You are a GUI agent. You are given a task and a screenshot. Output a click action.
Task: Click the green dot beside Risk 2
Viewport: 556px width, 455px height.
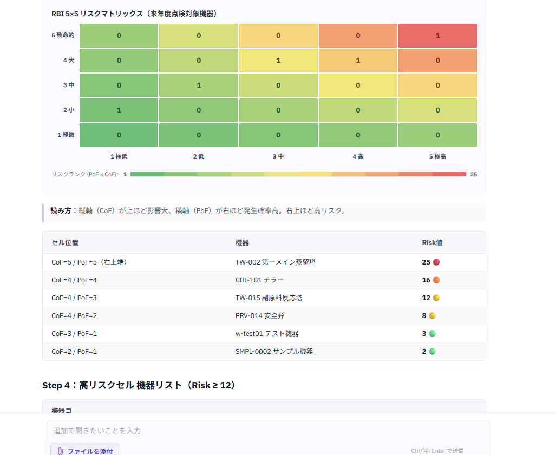pos(432,352)
